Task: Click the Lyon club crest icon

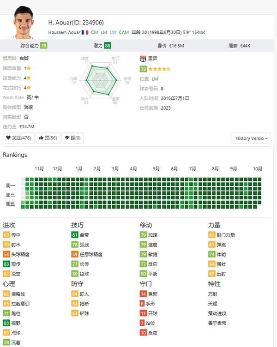Action: 143,59
